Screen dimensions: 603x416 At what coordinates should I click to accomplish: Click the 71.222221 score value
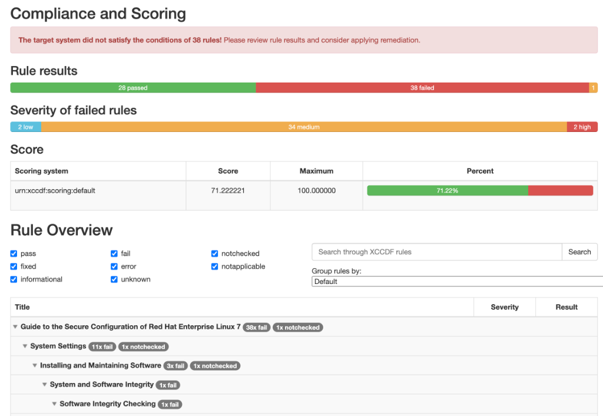pos(228,190)
